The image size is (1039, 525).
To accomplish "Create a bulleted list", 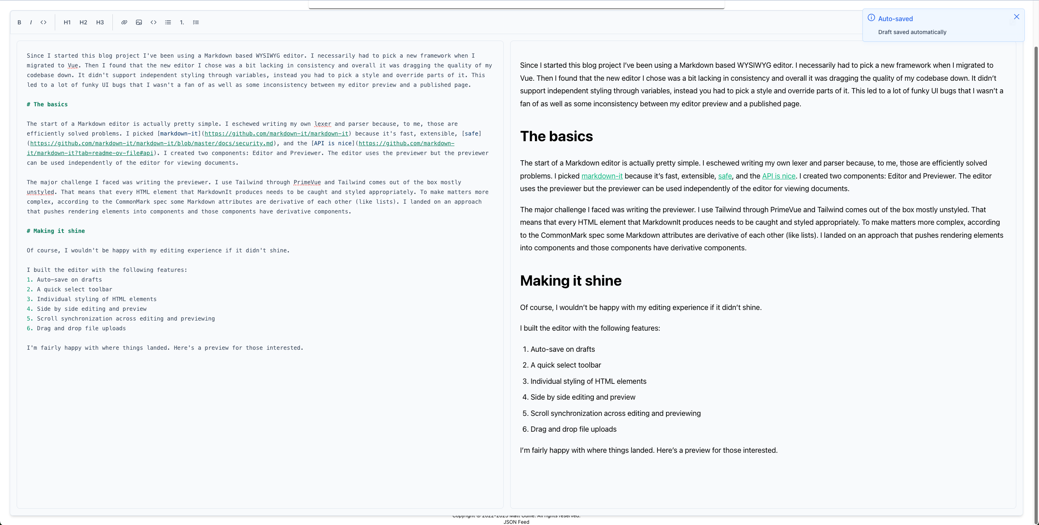I will coord(168,22).
